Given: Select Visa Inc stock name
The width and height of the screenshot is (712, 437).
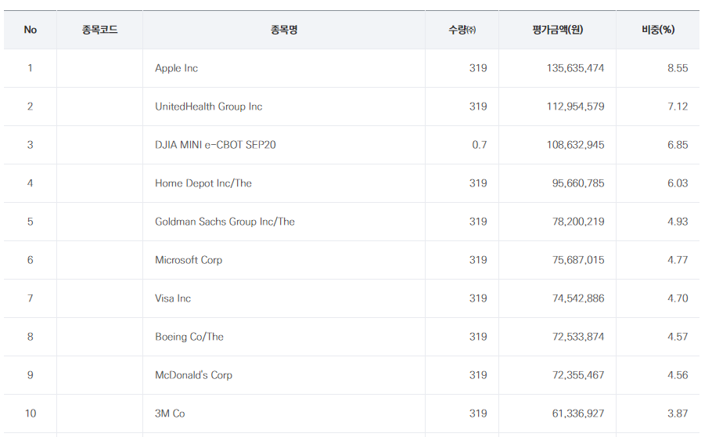Looking at the screenshot, I should [x=173, y=298].
